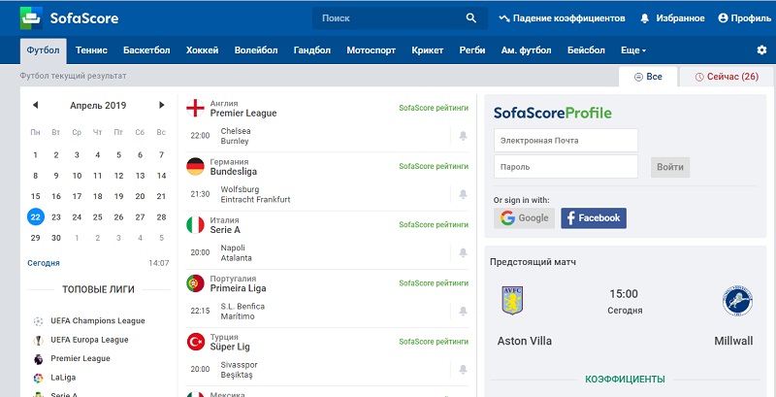Toggle notification bell for Chelsea–Burnley match
The width and height of the screenshot is (776, 397).
click(463, 136)
